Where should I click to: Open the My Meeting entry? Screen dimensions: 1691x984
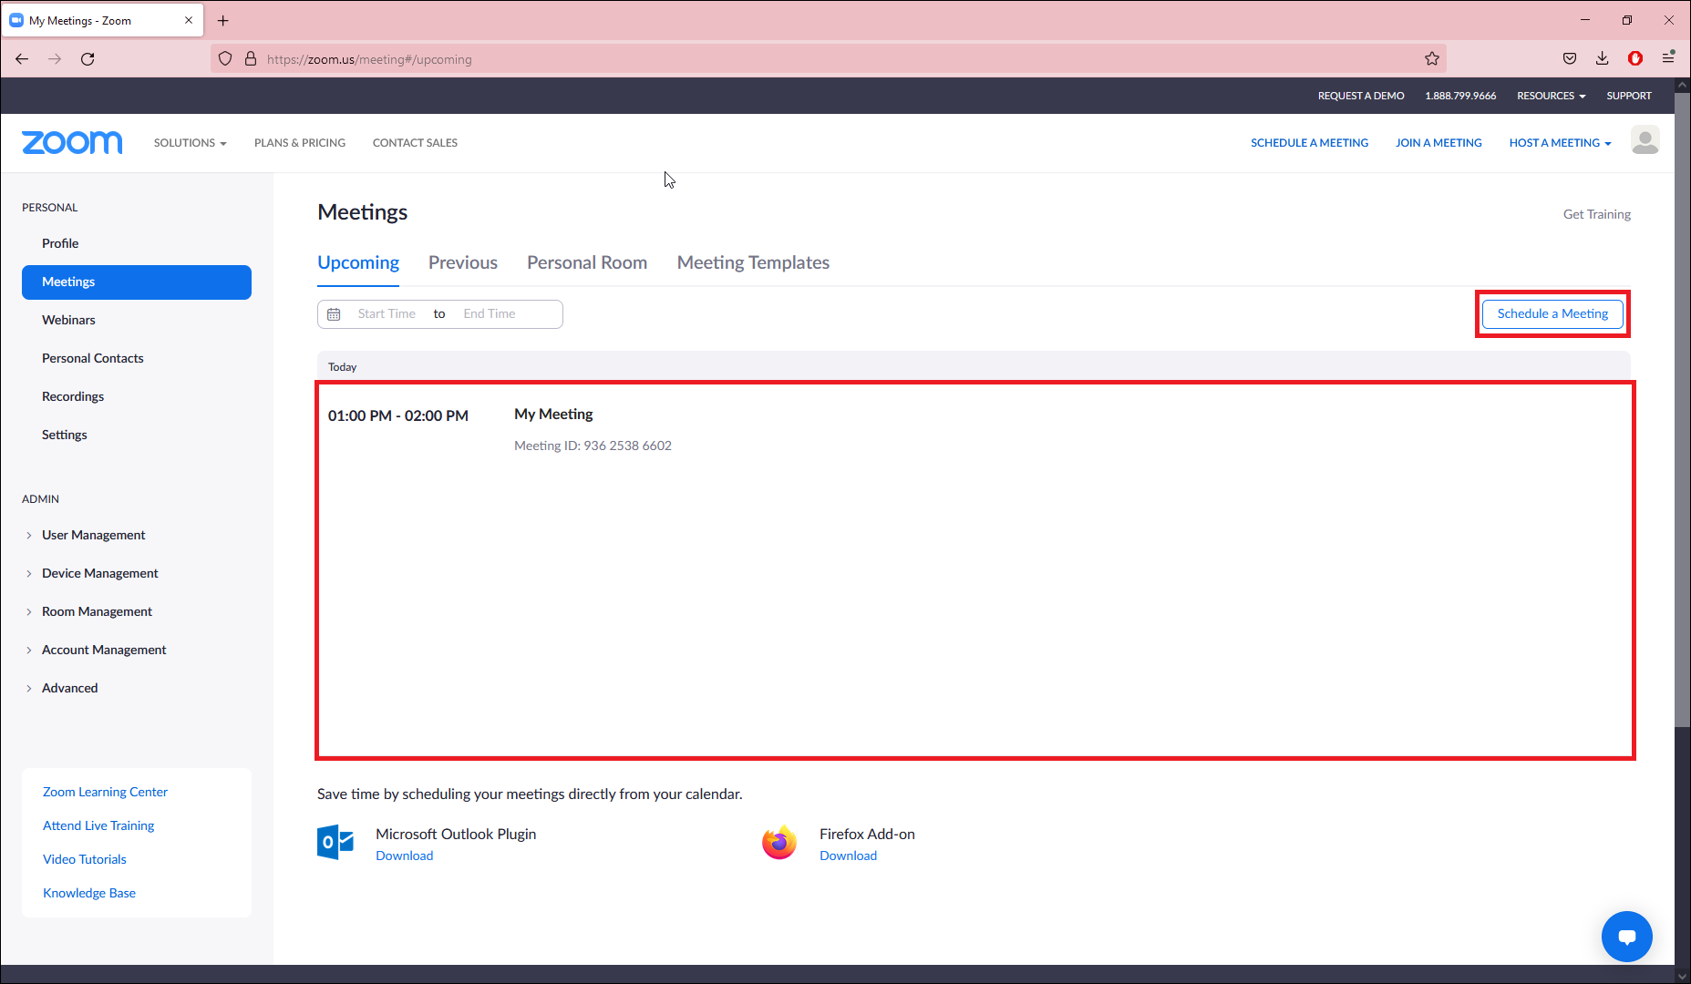pos(553,415)
